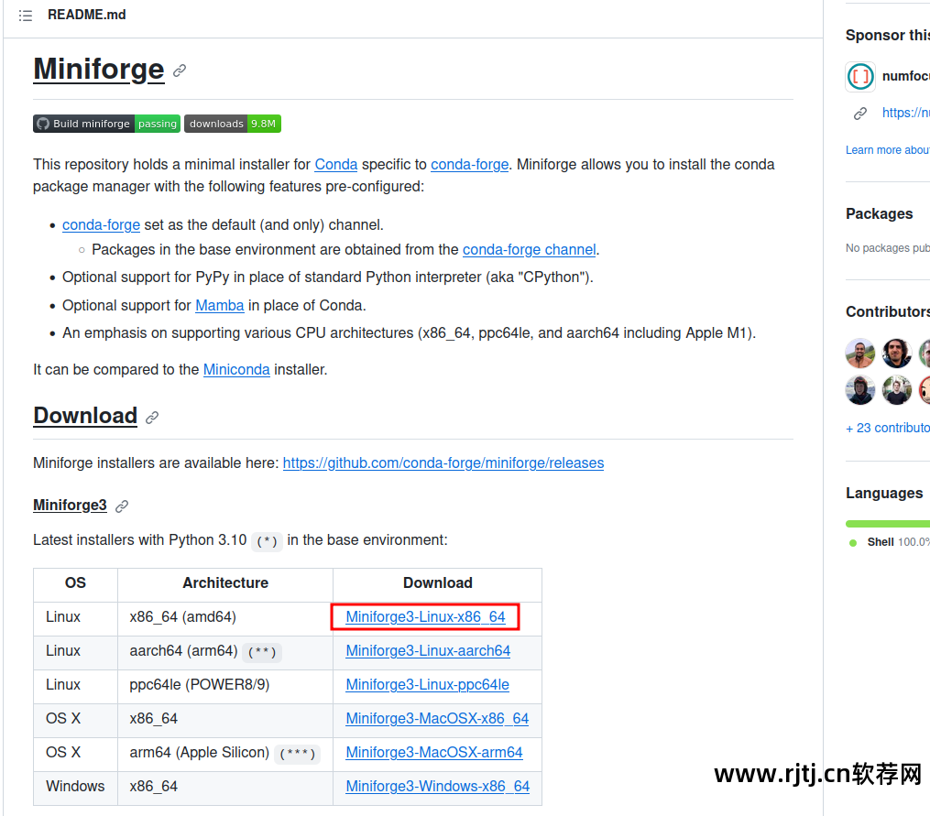Download Miniforge3-Linux-x86_64 installer
The width and height of the screenshot is (930, 816).
pos(425,616)
